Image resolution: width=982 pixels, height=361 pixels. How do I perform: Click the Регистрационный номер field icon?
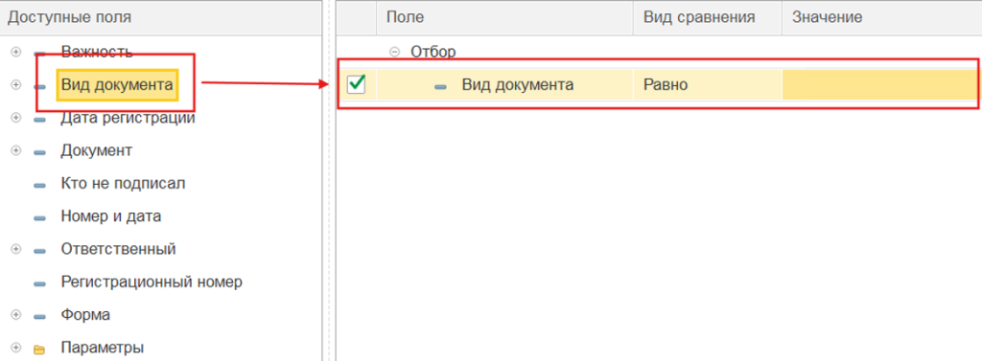pyautogui.click(x=39, y=283)
